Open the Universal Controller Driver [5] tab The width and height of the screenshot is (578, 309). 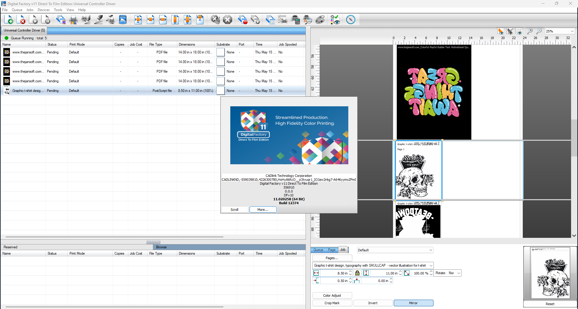pyautogui.click(x=24, y=30)
